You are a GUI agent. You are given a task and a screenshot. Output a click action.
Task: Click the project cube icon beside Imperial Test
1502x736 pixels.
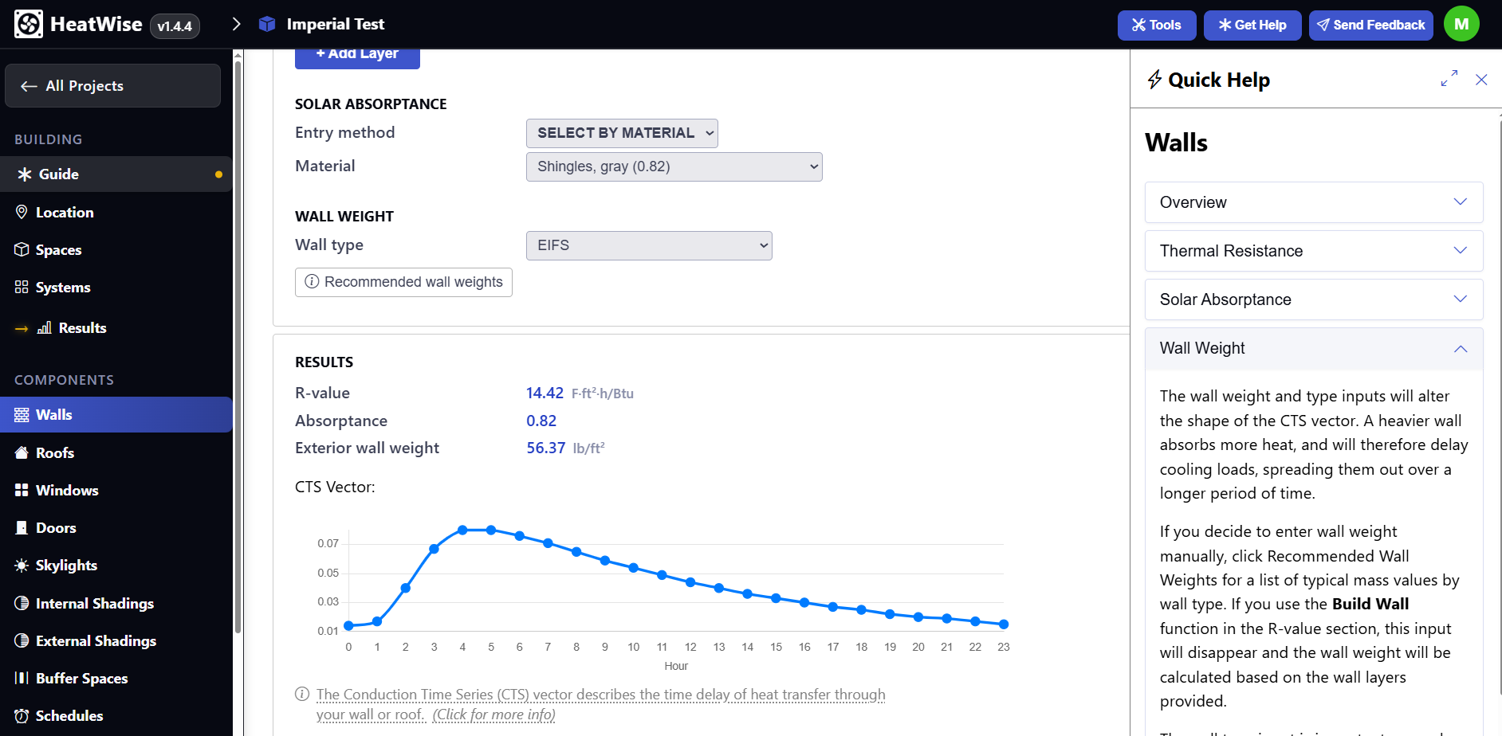[x=267, y=25]
